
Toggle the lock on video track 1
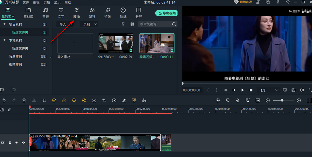click(10, 143)
